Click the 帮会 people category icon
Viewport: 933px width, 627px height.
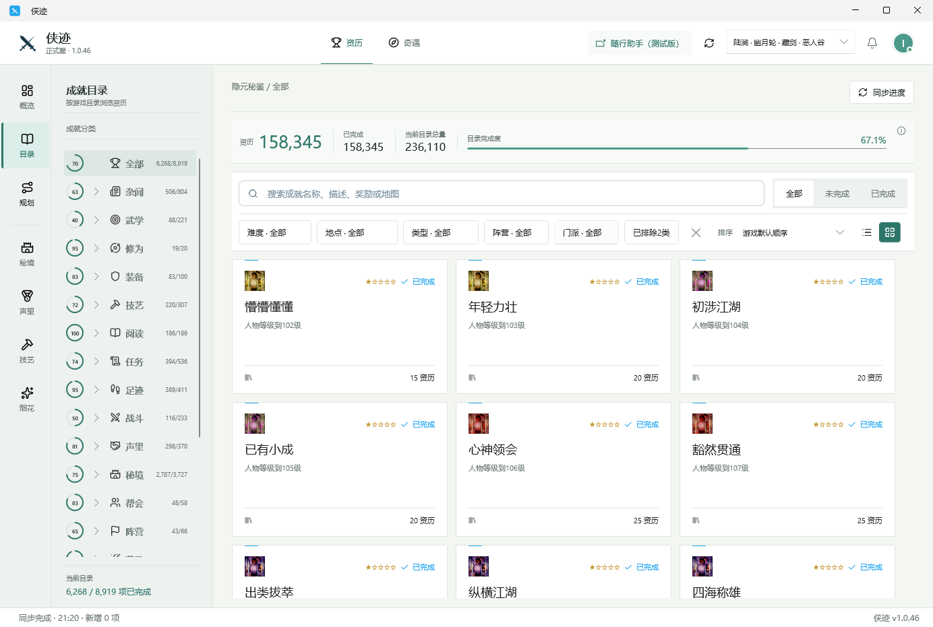coord(115,502)
